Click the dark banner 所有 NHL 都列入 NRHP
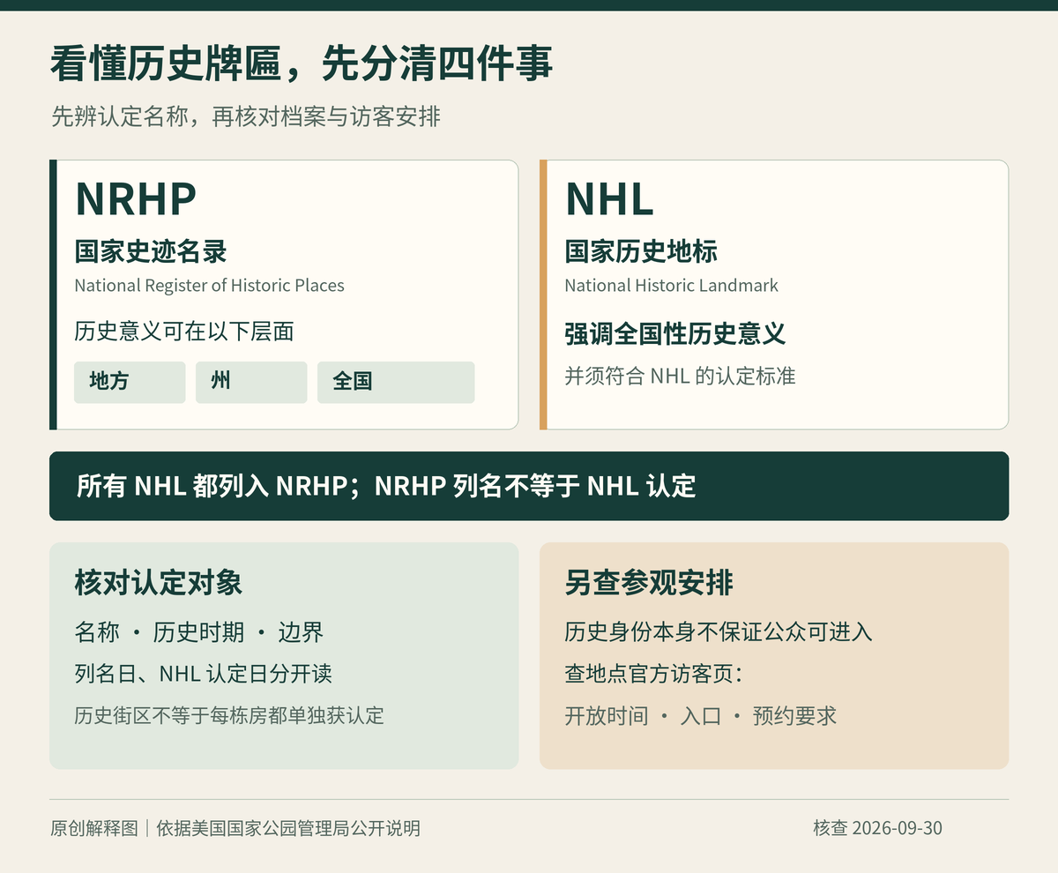Viewport: 1058px width, 873px height. click(529, 486)
